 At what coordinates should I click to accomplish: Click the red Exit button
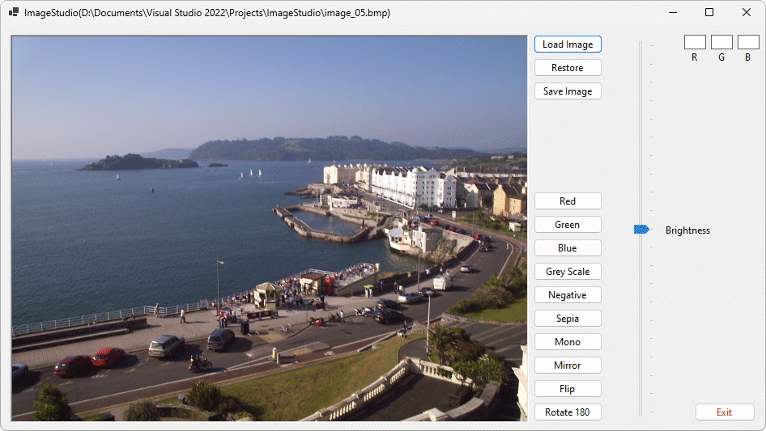click(725, 412)
